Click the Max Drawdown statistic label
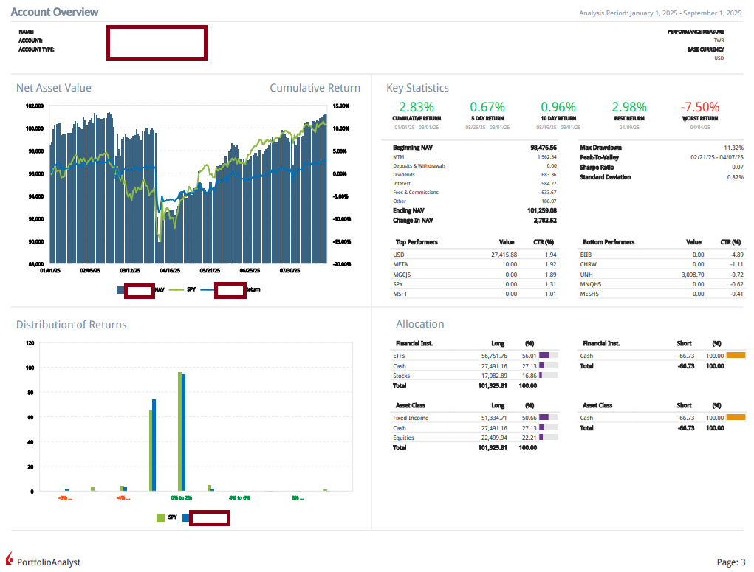The image size is (754, 572). point(600,148)
